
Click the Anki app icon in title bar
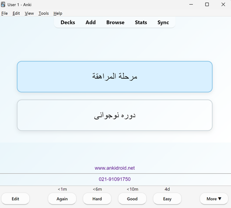[3, 5]
